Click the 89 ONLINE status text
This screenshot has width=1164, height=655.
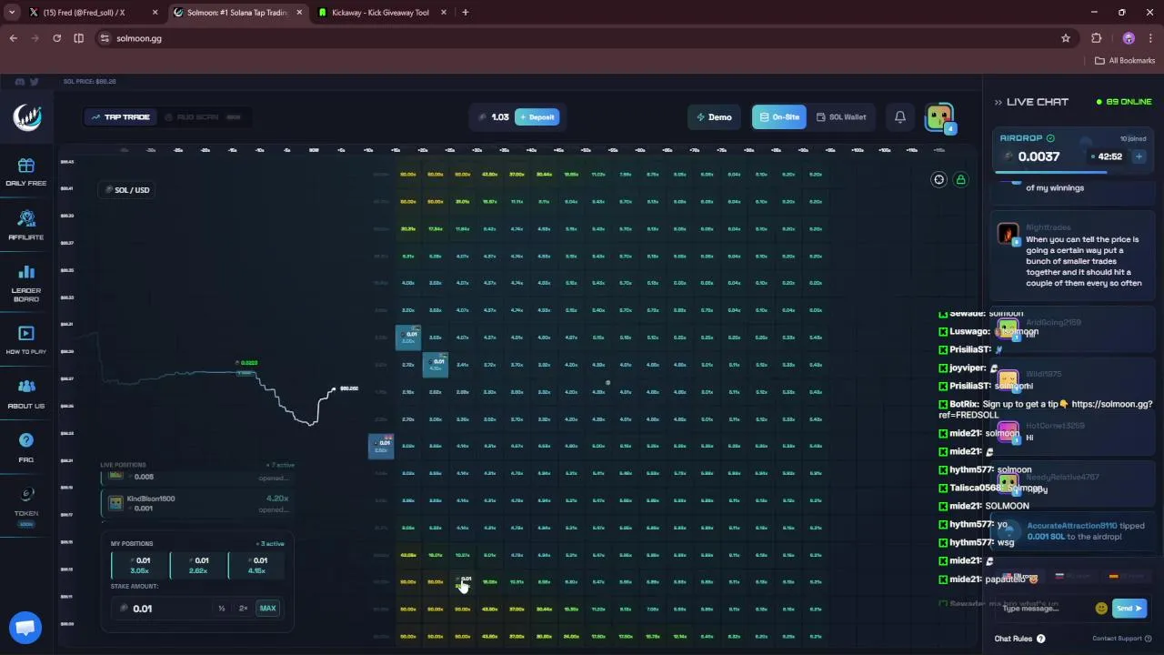1124,102
